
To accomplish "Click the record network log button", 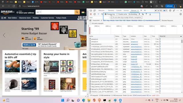I will 91,14.
